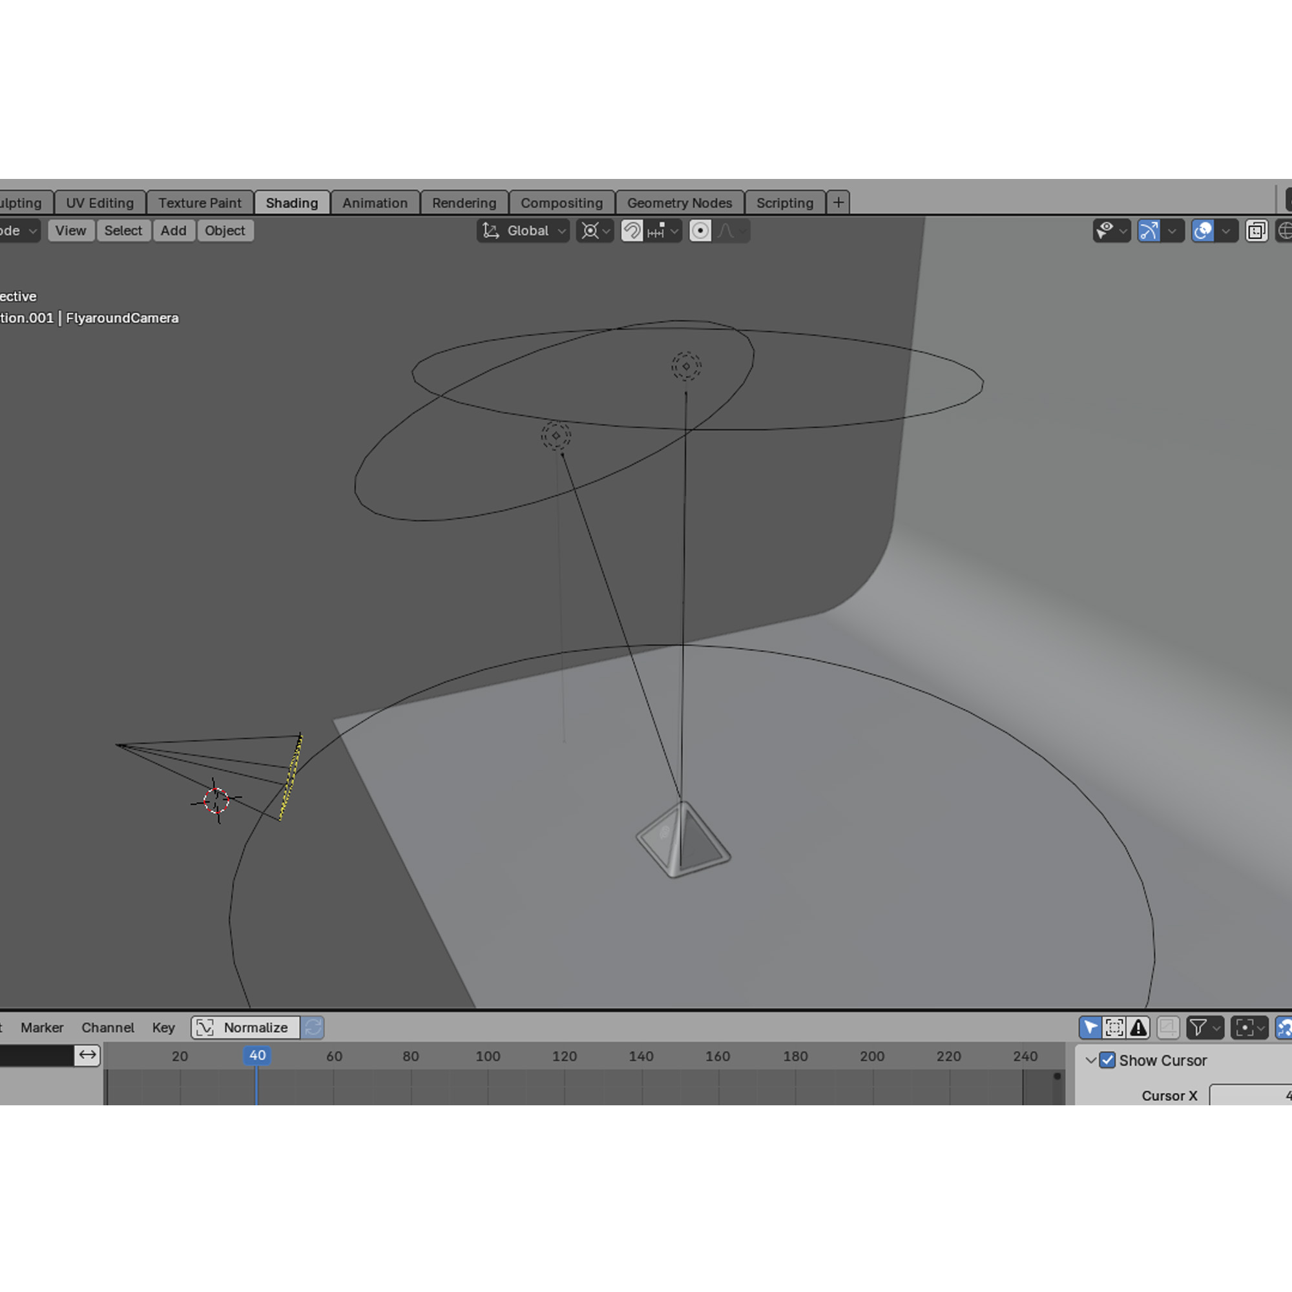Open the Global transform orientation dropdown
Viewport: 1292px width, 1292px height.
523,231
